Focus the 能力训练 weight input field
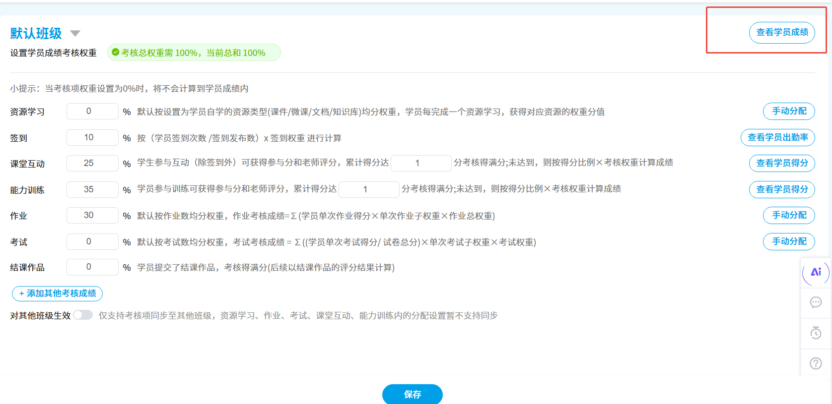 pos(92,189)
